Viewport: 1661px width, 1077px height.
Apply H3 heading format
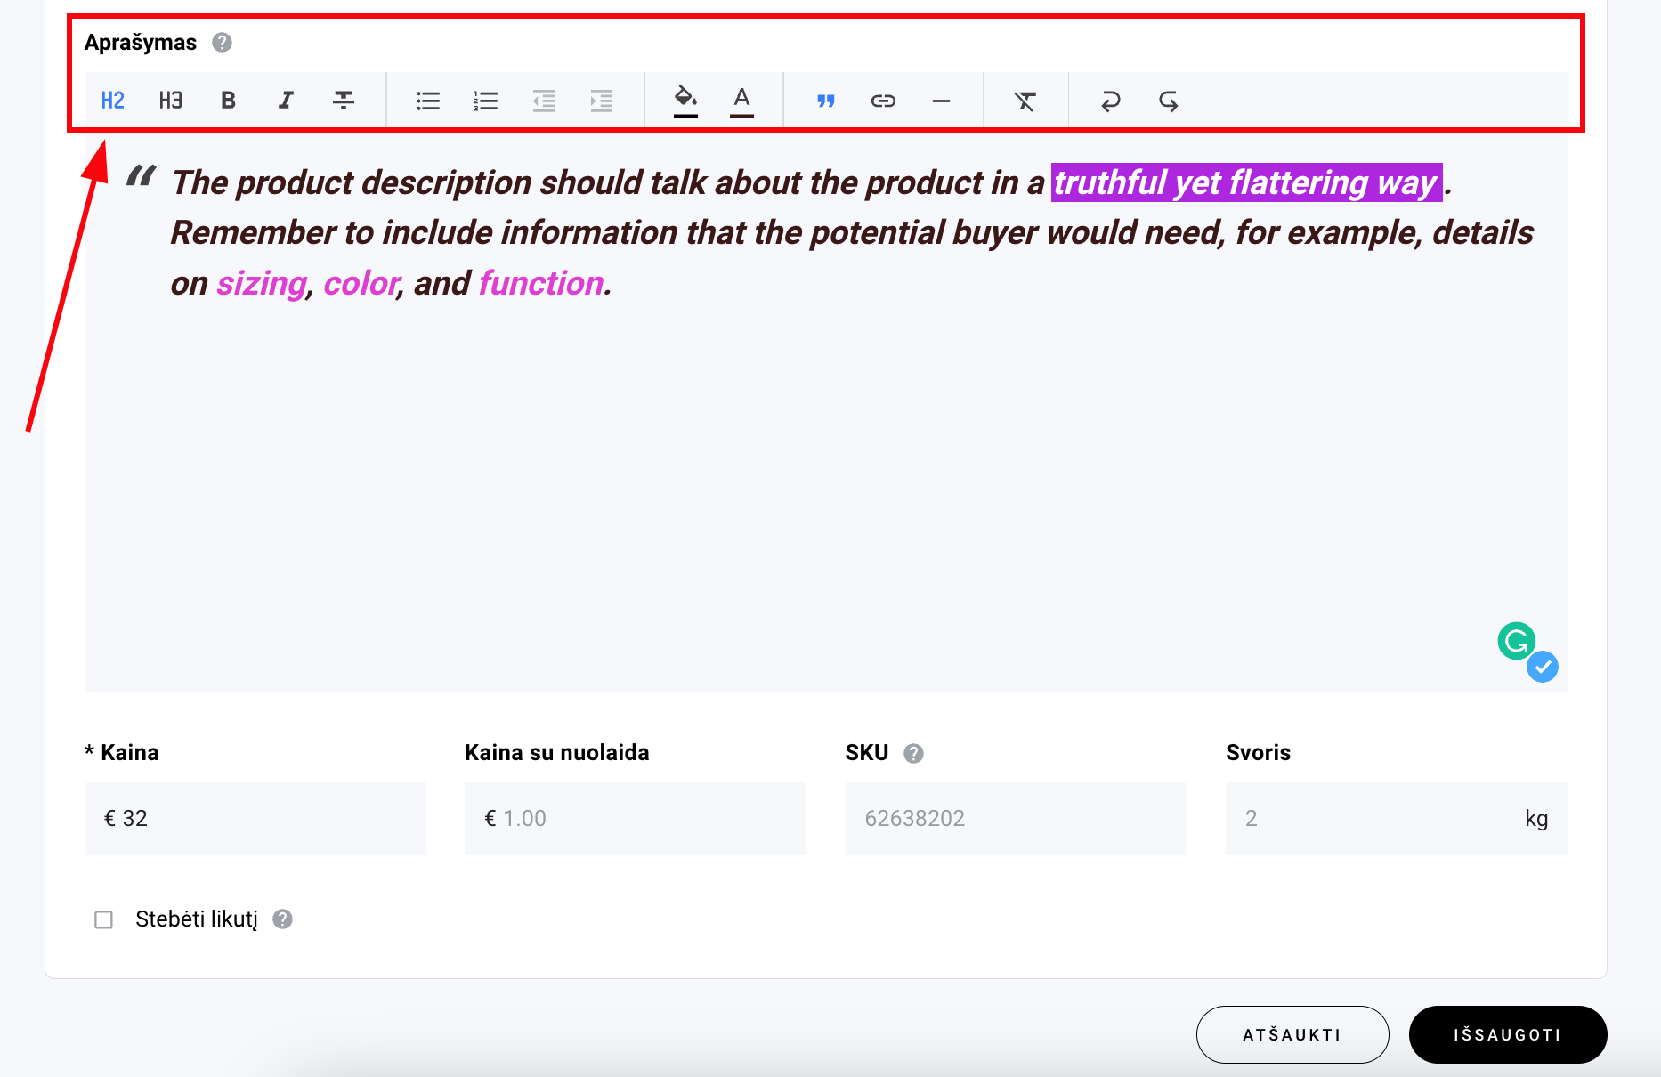pos(170,101)
